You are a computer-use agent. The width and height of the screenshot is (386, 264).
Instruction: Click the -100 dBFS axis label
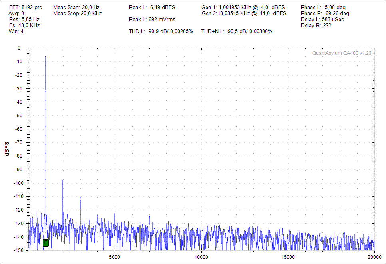(x=18, y=183)
